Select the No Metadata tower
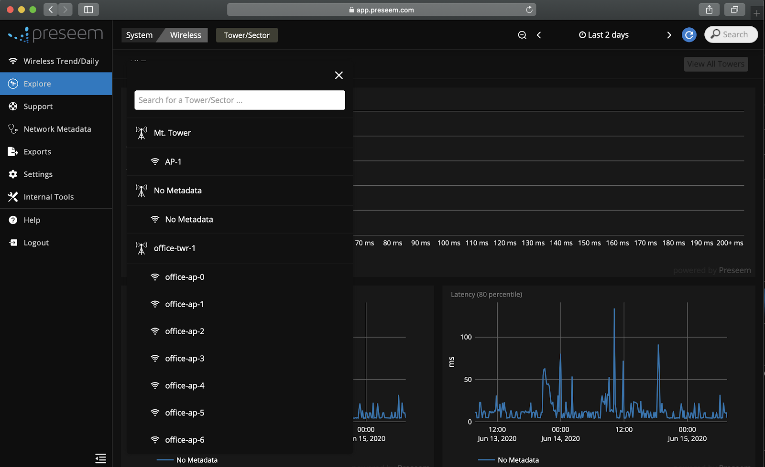765x467 pixels. tap(240, 191)
